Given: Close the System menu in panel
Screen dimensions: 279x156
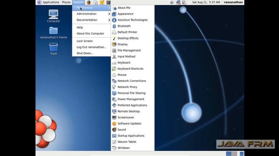Looking at the screenshot, I should point(78,2).
